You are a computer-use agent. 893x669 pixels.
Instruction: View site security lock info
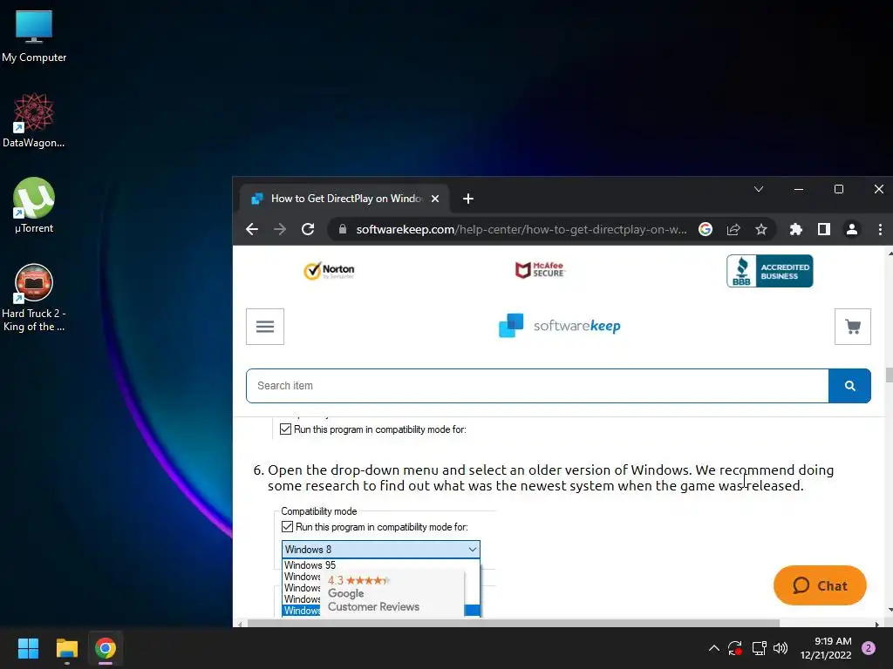[342, 229]
